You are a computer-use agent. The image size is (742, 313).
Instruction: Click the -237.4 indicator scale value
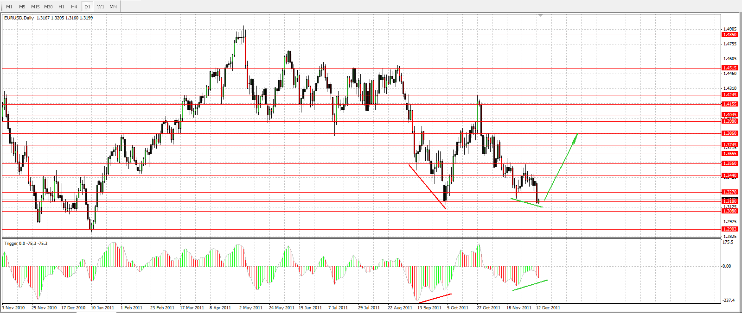coord(729,300)
